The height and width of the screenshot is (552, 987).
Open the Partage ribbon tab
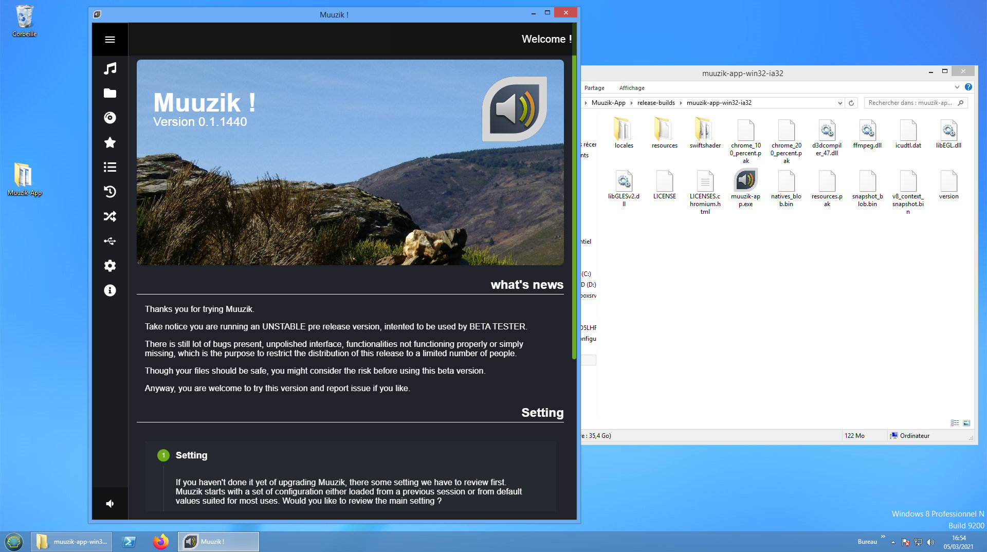point(594,88)
